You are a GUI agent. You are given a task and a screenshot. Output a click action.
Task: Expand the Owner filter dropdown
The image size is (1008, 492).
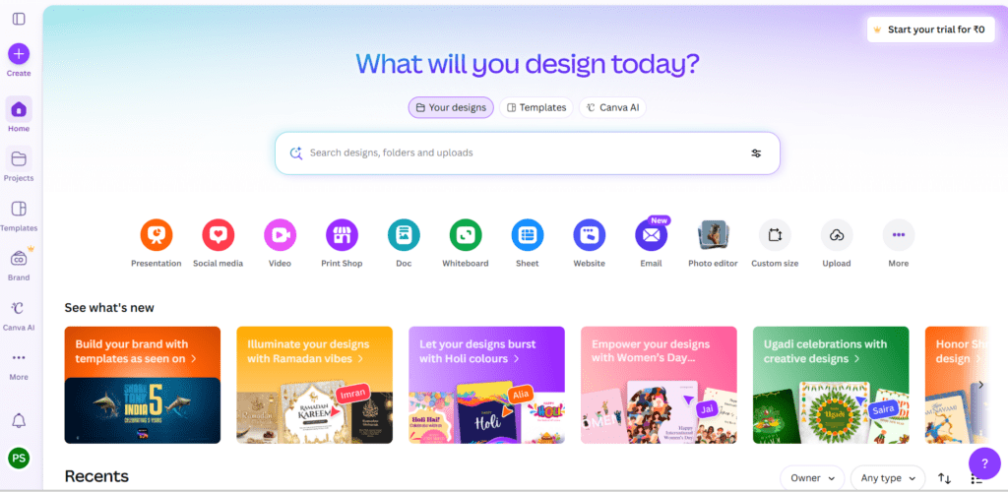point(812,478)
